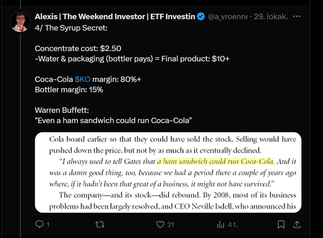The width and height of the screenshot is (323, 238).
Task: Click the reply speech bubble icon
Action: pyautogui.click(x=40, y=225)
